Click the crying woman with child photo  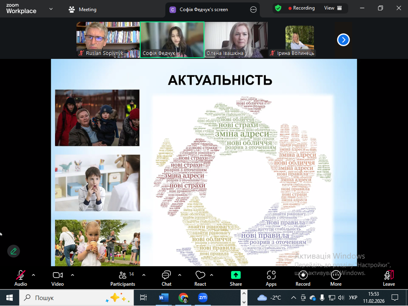[97, 117]
